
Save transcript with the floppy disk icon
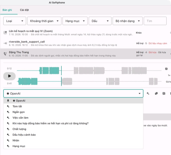(x=164, y=93)
